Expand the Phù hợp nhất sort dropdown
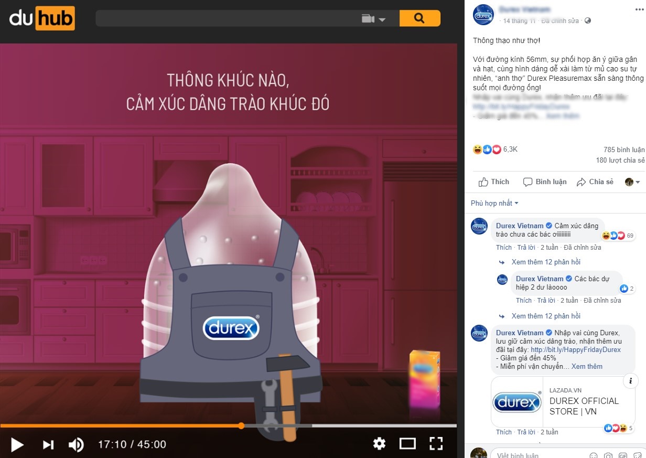Viewport: 646px width, 458px height. [494, 203]
